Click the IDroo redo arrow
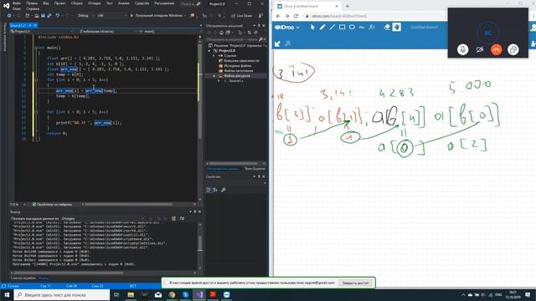 coord(287,43)
